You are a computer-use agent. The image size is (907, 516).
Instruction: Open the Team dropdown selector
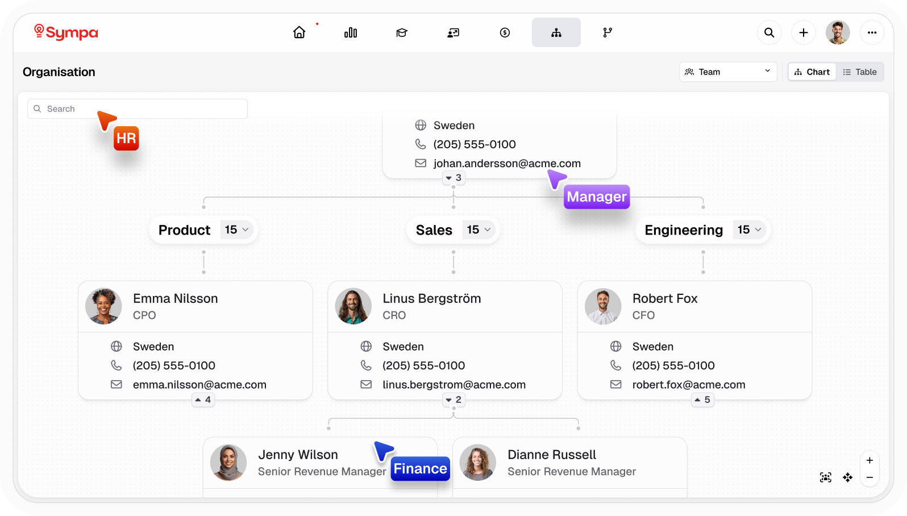click(x=728, y=72)
